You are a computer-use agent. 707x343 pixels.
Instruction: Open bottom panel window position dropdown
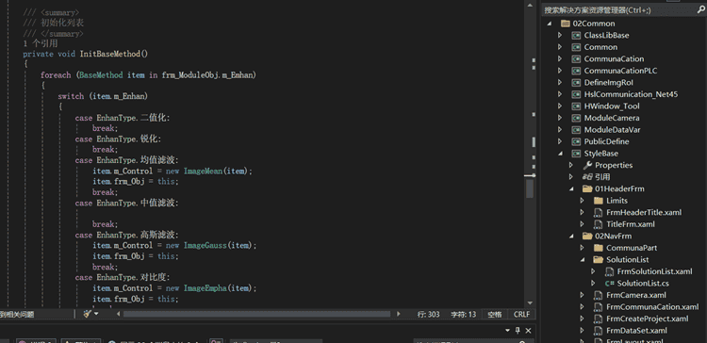507,330
